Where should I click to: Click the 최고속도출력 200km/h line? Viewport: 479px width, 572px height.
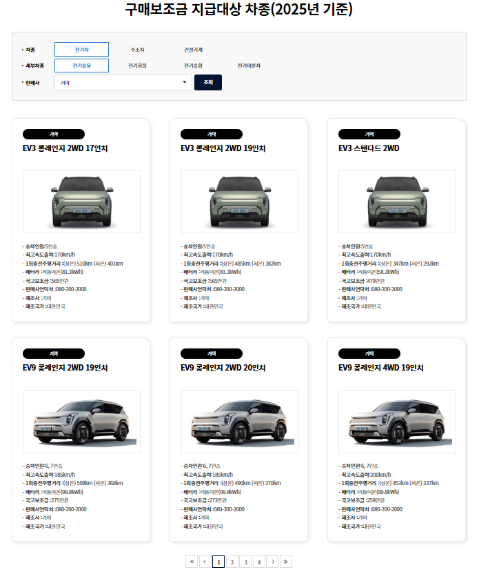365,475
